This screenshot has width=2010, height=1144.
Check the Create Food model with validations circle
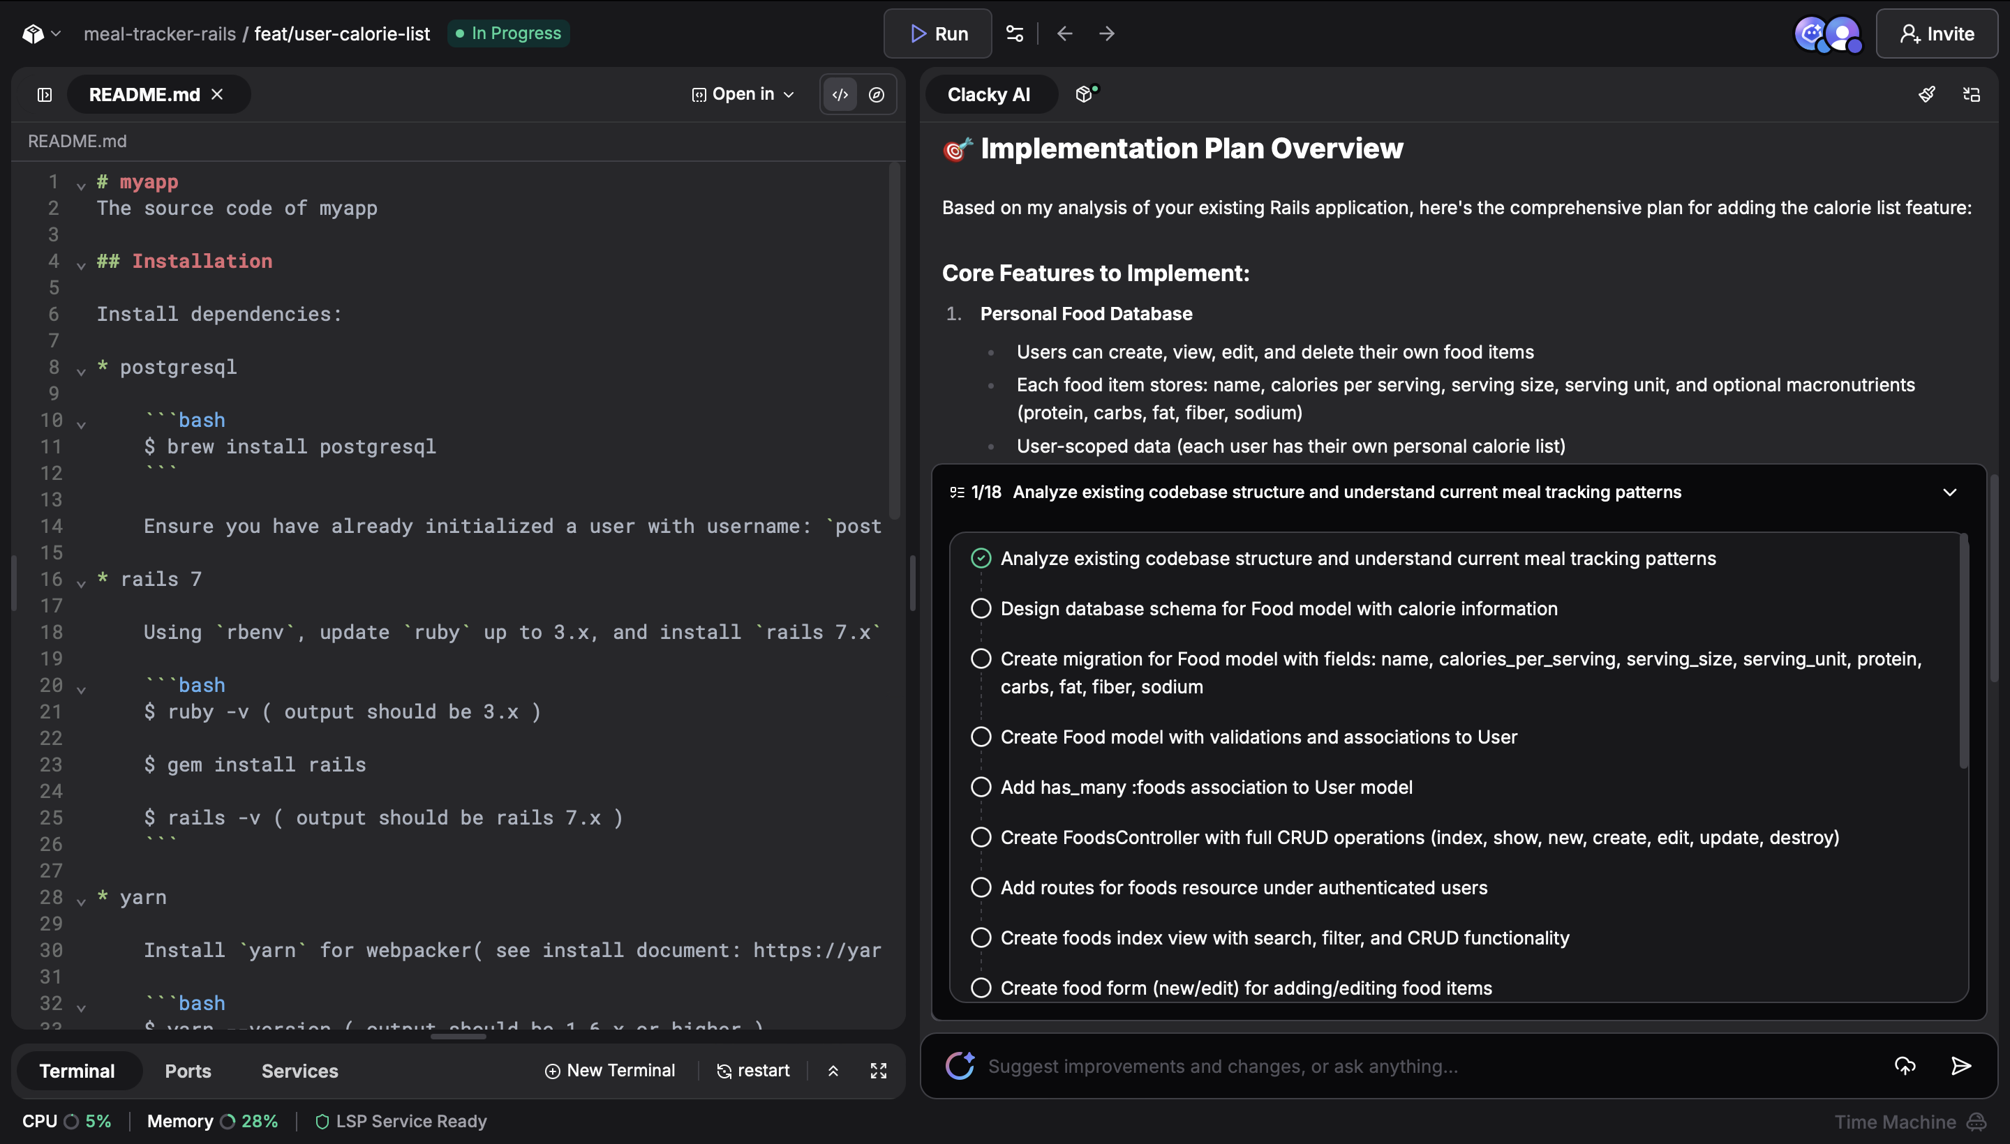click(981, 737)
